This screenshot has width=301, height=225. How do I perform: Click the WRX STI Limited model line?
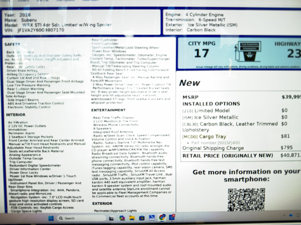(x=58, y=25)
